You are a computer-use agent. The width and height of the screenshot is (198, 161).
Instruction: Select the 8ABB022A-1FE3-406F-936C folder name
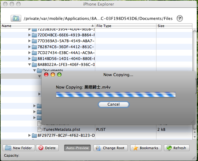point(66,65)
